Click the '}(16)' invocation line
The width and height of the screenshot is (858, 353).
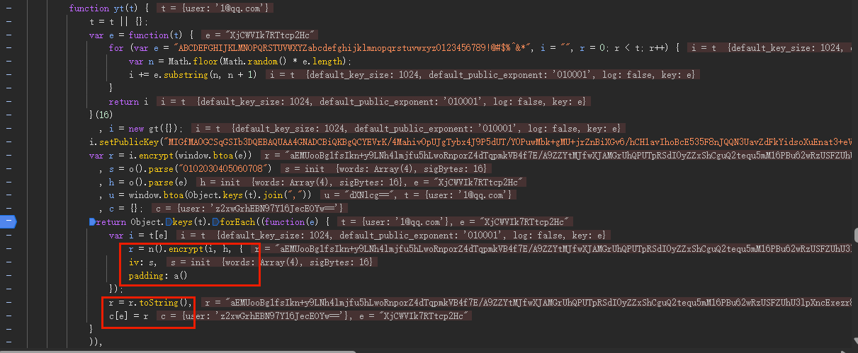tap(101, 115)
